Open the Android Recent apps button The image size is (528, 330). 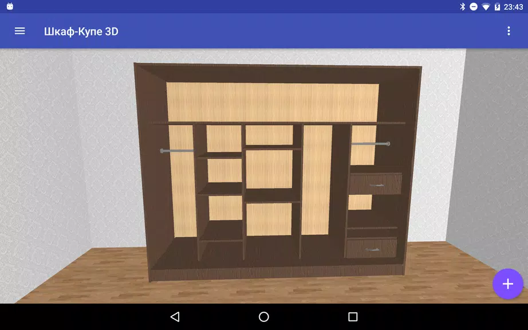point(353,316)
